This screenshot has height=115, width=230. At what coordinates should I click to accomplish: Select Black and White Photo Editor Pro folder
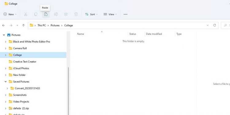coord(32,42)
